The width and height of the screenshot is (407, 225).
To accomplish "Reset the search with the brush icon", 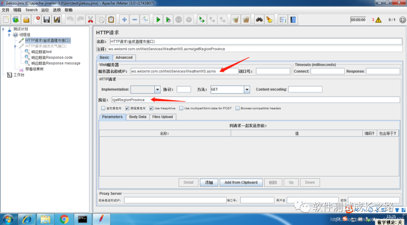I will (269, 20).
